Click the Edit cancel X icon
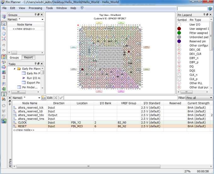Viewport: 214px width, 174px height. click(55, 98)
